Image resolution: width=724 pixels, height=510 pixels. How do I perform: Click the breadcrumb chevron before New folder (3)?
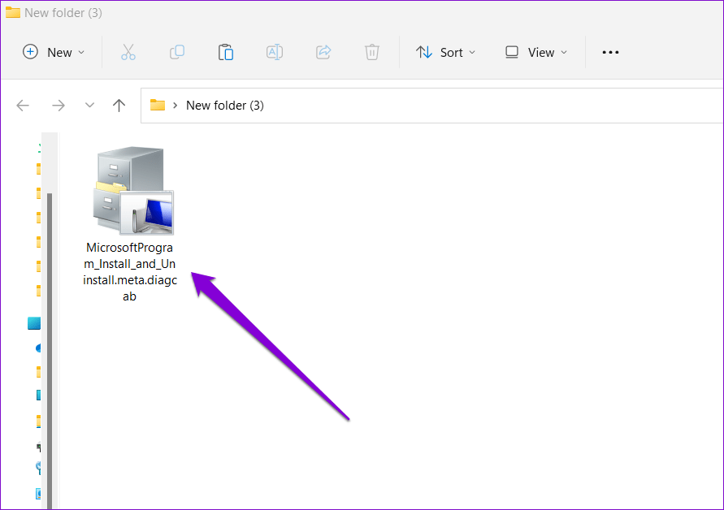(176, 106)
